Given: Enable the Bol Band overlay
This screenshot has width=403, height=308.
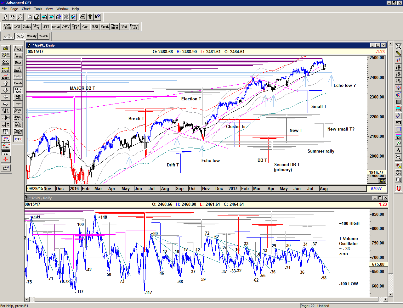Looking at the screenshot, I should click(18, 69).
